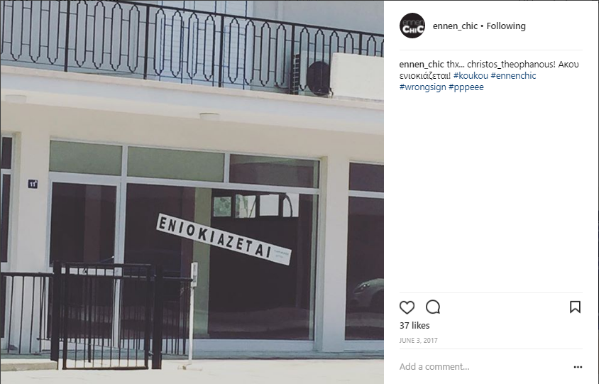Open the #pppeee hashtag
The image size is (599, 384).
click(x=466, y=87)
